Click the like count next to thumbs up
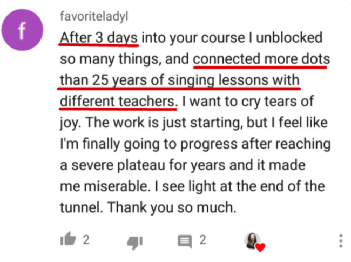 point(86,240)
